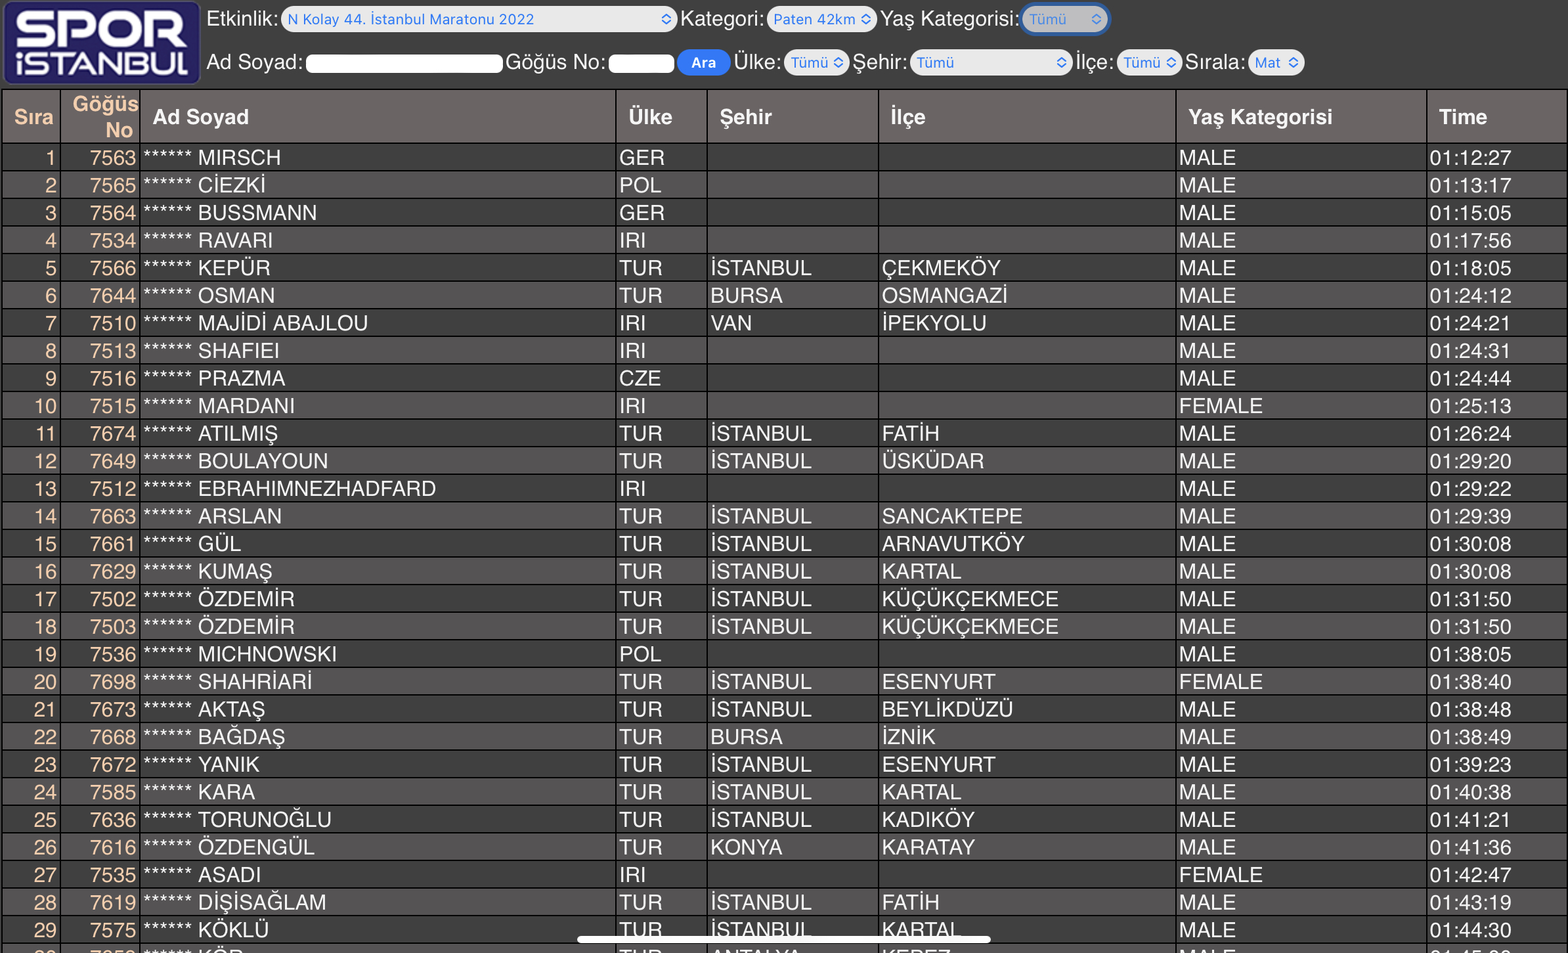Click BEYLİKDÜZÜ district cell
The width and height of the screenshot is (1568, 953).
click(1027, 710)
